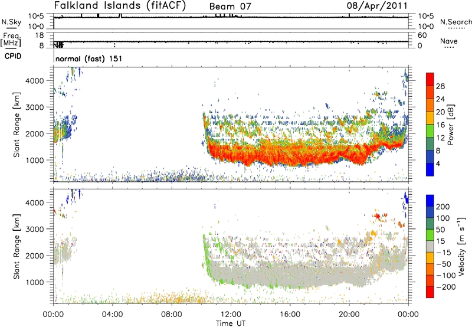
Task: Click the '04:00' time axis label
Action: point(112,315)
